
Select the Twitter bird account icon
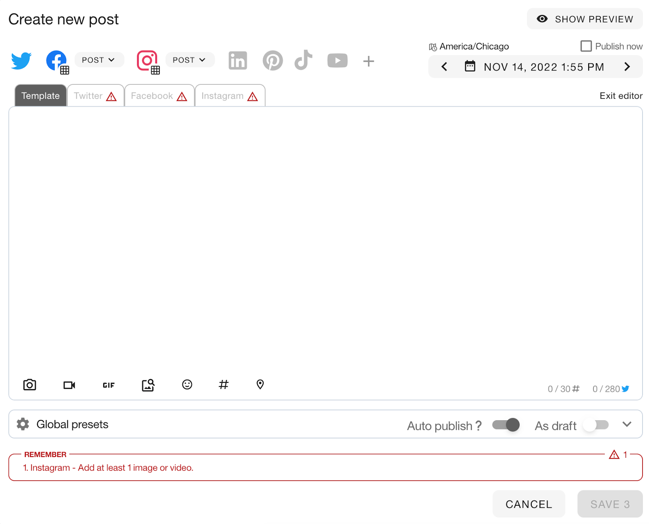[x=21, y=61]
